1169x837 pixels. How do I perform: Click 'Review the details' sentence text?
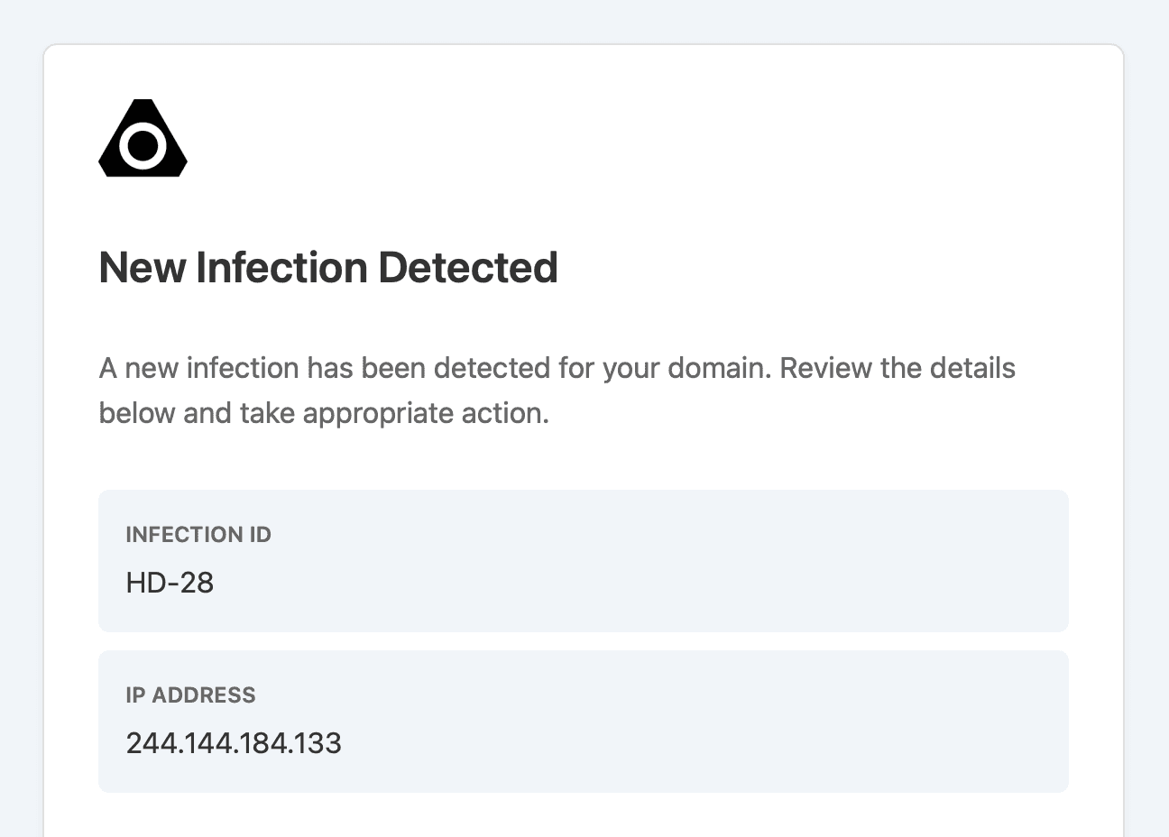coord(897,368)
